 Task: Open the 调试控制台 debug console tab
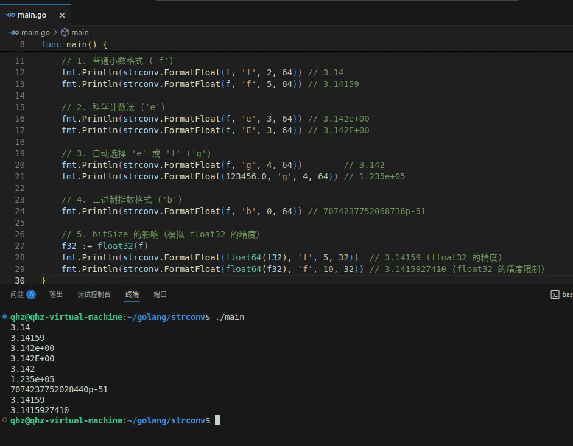click(94, 294)
